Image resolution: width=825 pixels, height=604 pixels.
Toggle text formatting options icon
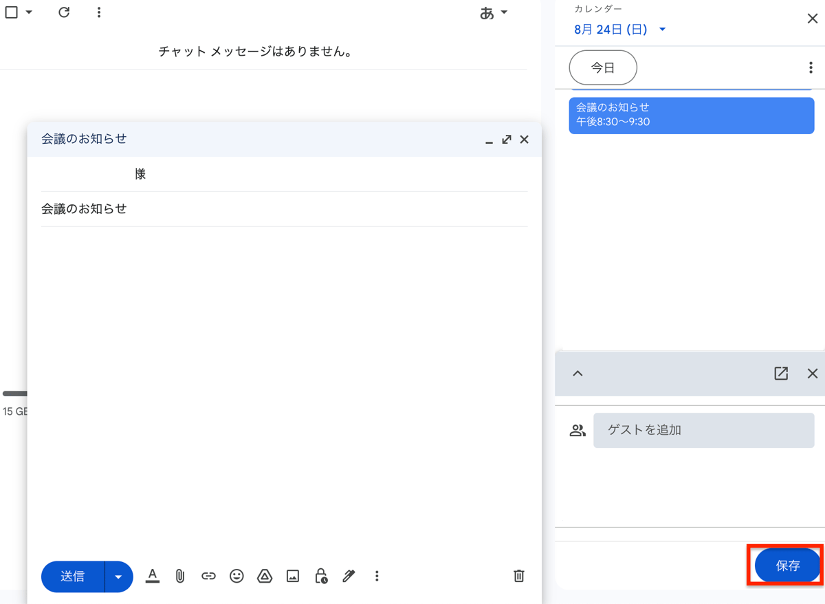point(153,576)
